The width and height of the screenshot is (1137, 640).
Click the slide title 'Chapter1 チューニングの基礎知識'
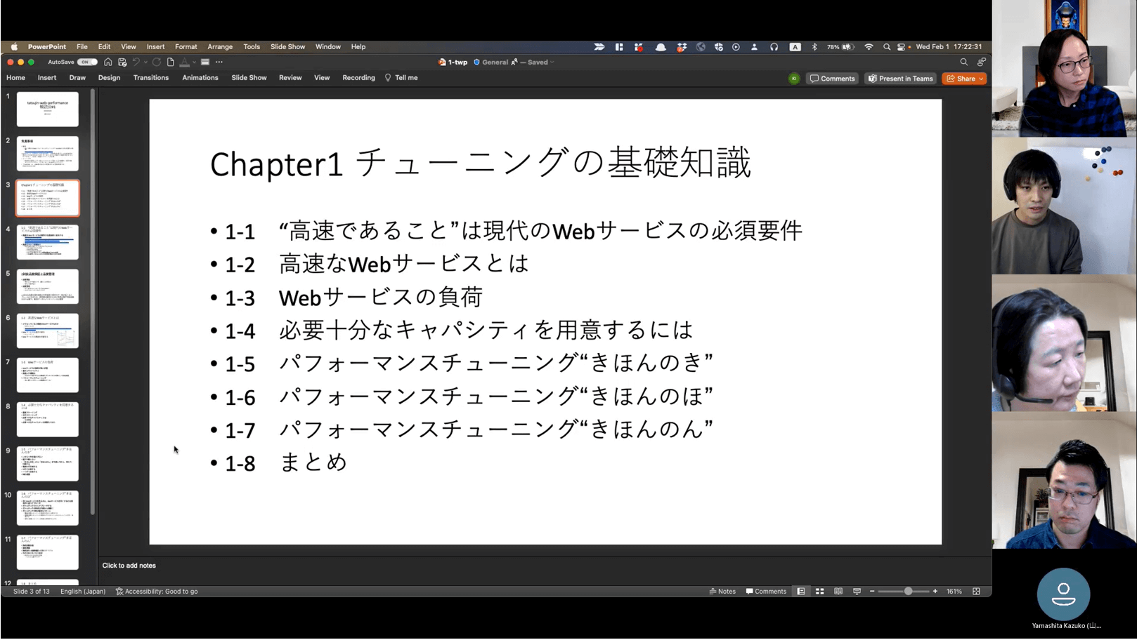click(x=481, y=164)
